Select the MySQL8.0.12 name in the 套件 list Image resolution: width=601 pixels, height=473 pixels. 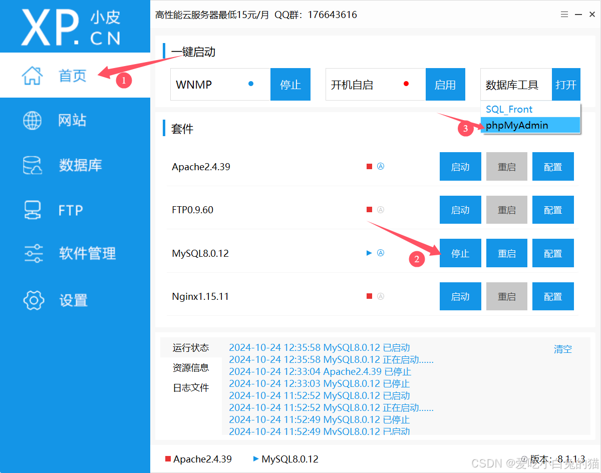[200, 253]
